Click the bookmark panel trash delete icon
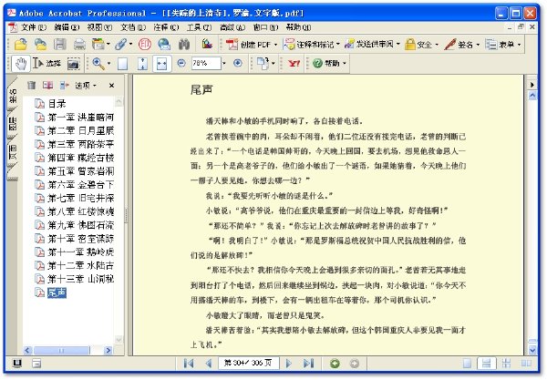The width and height of the screenshot is (547, 380). tap(31, 85)
